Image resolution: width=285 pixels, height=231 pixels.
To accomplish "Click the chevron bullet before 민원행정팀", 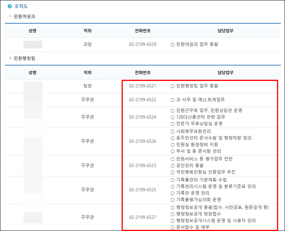I will pos(10,58).
